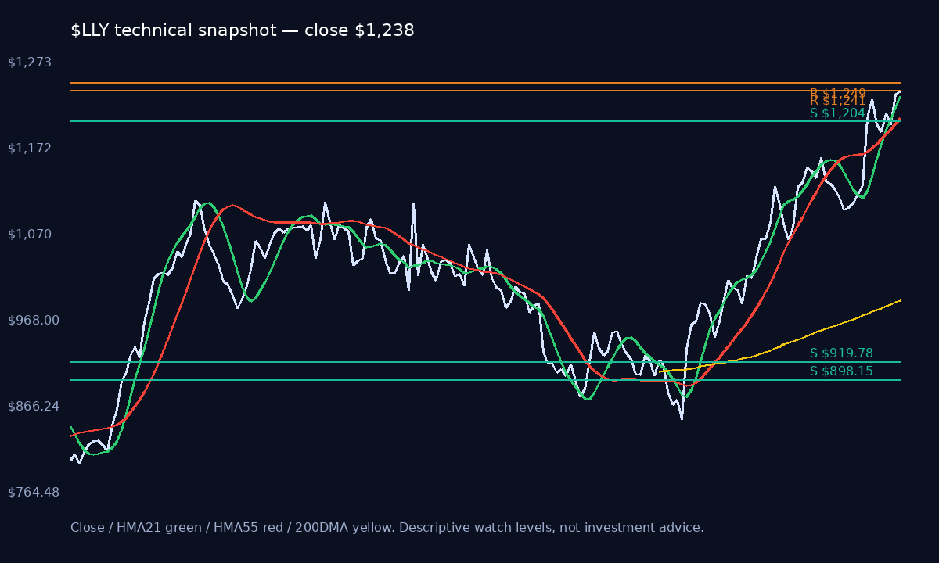Image resolution: width=939 pixels, height=563 pixels.
Task: Click the $LLY technical snapshot chart title
Action: point(243,30)
